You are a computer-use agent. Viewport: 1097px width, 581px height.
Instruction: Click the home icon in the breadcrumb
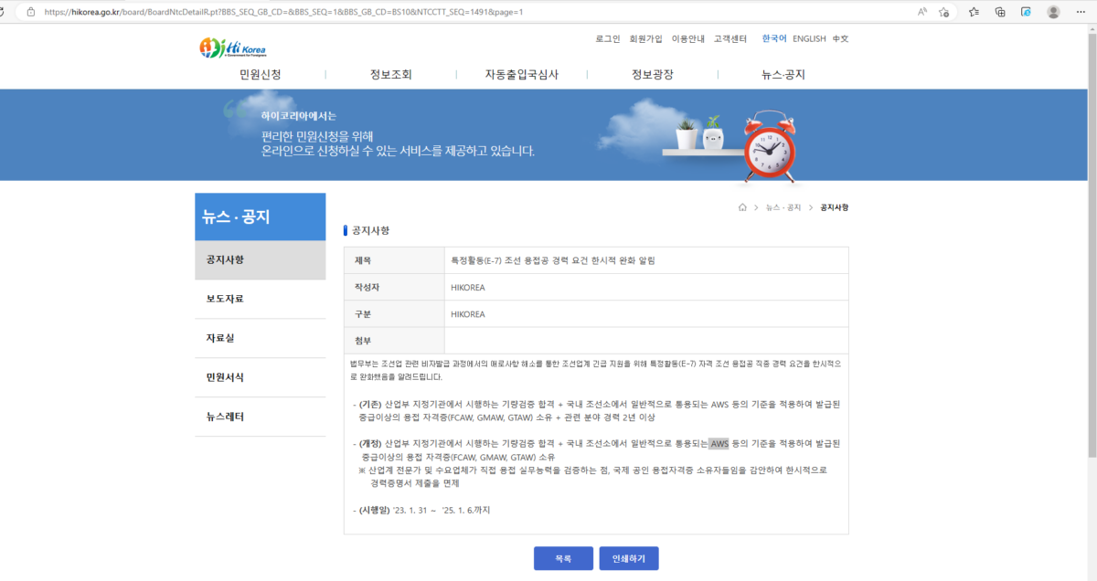(742, 207)
